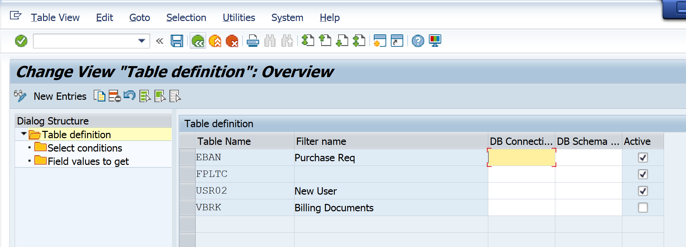Open the Utilities menu
This screenshot has width=686, height=247.
(x=239, y=17)
